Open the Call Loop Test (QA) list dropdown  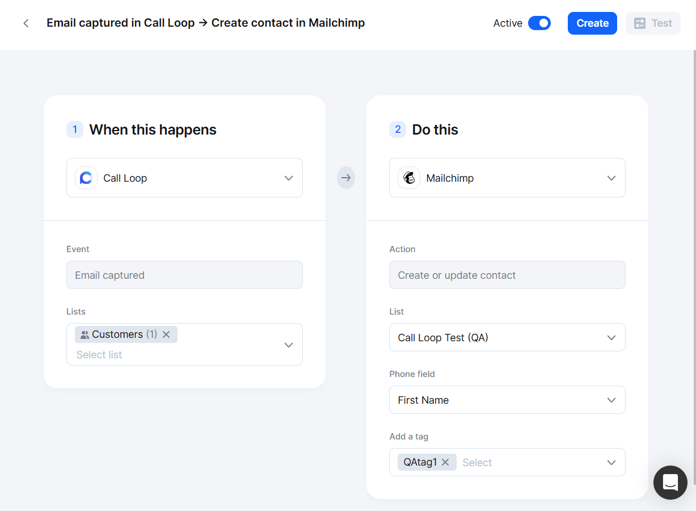tap(507, 337)
